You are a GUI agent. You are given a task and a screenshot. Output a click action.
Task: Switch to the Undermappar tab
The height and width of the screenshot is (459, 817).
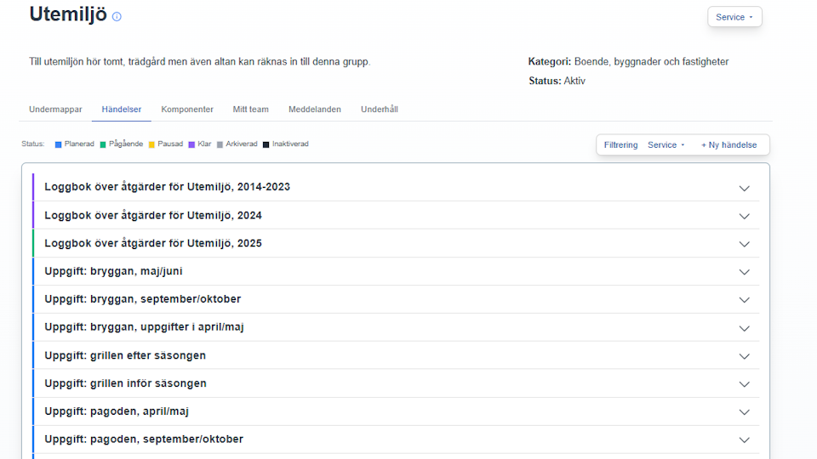[x=56, y=110]
